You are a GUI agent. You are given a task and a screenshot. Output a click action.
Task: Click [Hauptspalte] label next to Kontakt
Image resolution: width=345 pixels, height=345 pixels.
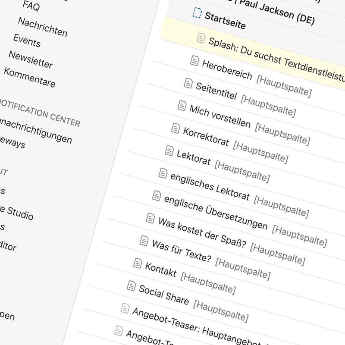pyautogui.click(x=208, y=284)
